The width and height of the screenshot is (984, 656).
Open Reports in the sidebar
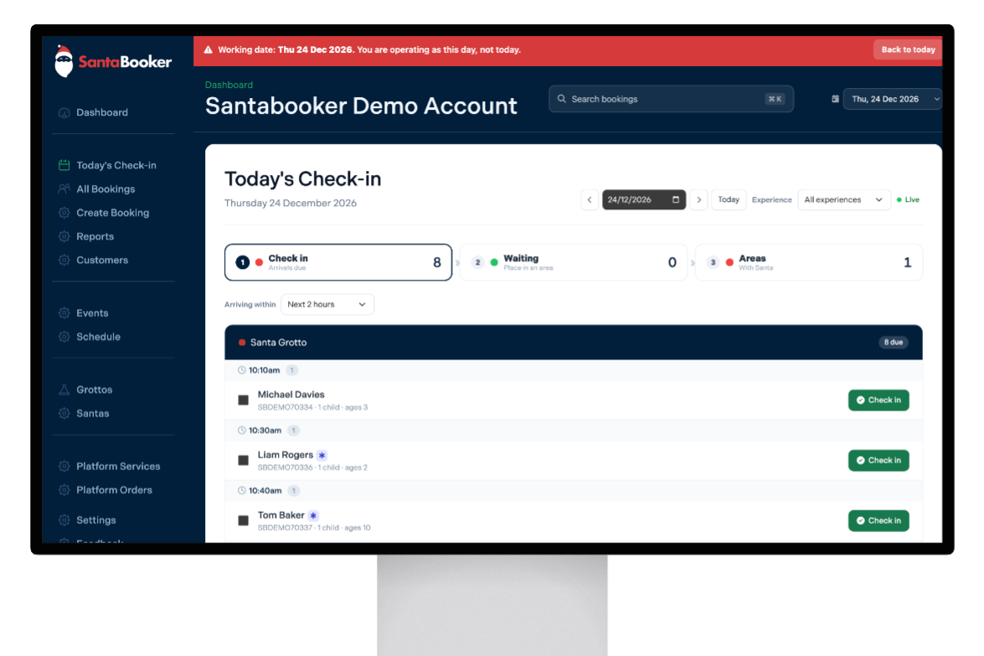pos(95,236)
